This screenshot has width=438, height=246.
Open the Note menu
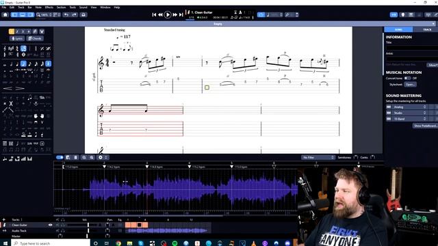click(x=38, y=8)
